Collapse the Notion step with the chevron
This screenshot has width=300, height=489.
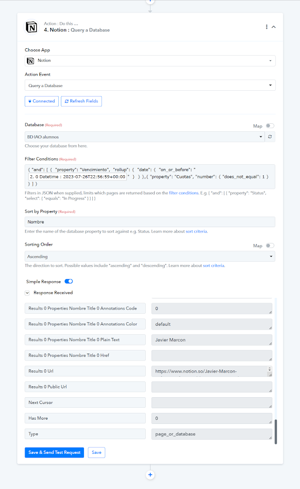(x=273, y=27)
